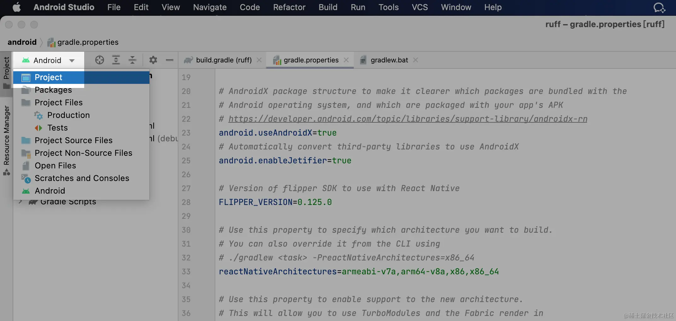Choose Project Files view option
This screenshot has height=321, width=676.
81,102
